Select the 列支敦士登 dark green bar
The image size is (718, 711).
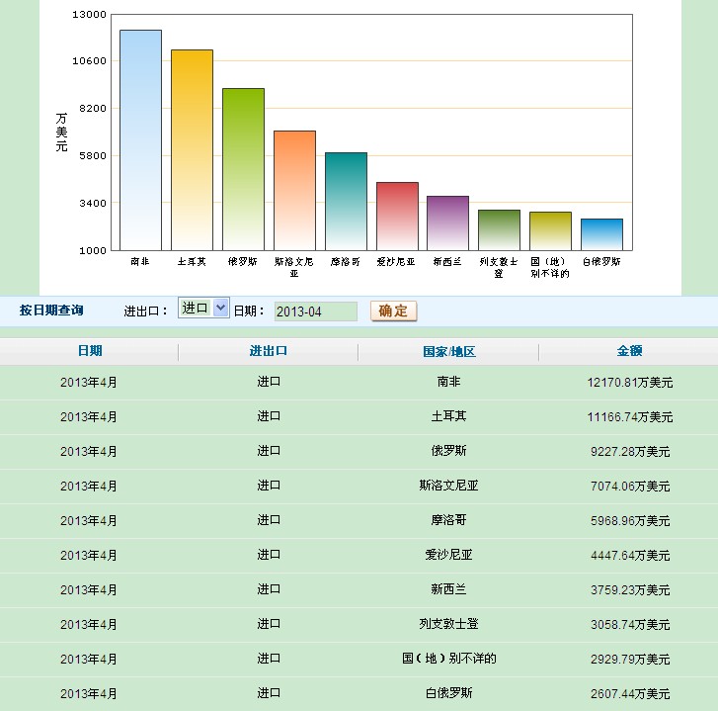(499, 230)
